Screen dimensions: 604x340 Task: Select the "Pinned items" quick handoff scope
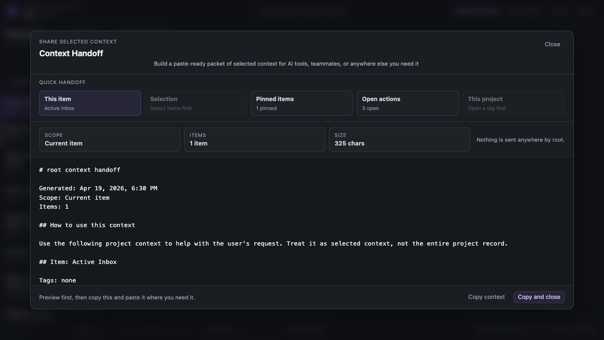(302, 103)
